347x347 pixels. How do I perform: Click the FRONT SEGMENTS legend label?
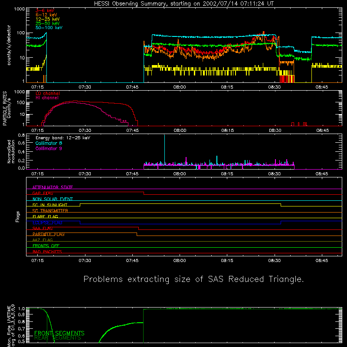coord(59,333)
